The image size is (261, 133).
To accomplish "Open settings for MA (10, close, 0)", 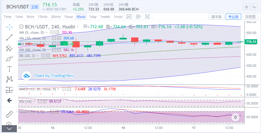I will pos(54,38).
